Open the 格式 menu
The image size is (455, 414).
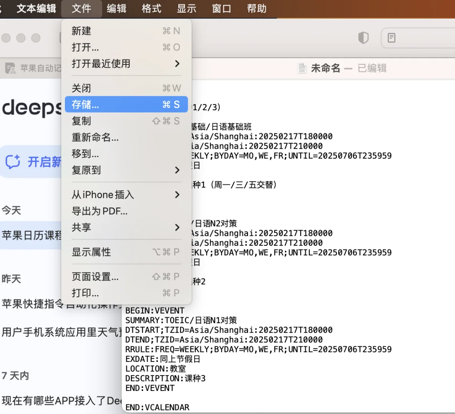click(151, 8)
